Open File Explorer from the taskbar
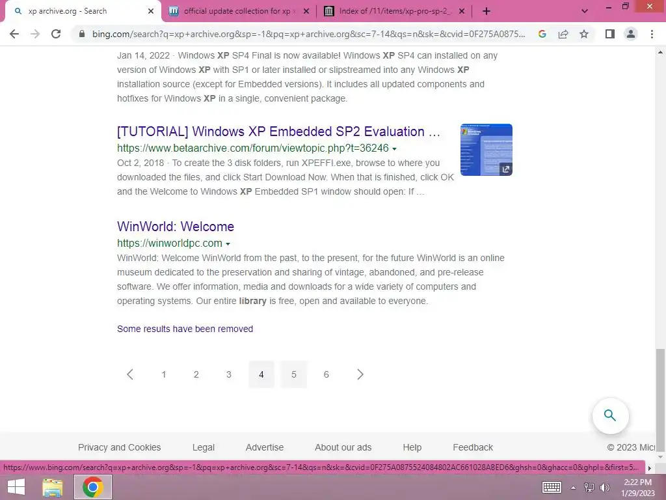 [53, 487]
